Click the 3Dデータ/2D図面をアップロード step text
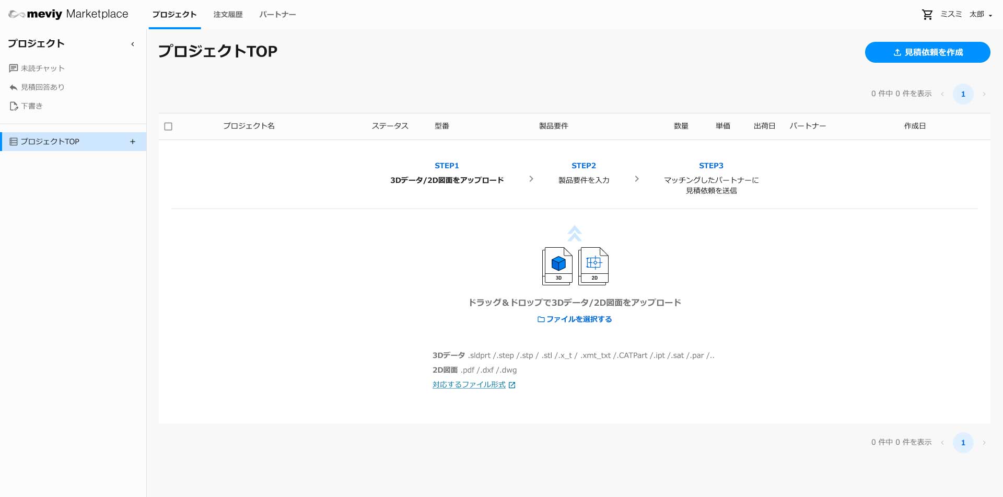Screen dimensions: 1003x497 (x=447, y=180)
